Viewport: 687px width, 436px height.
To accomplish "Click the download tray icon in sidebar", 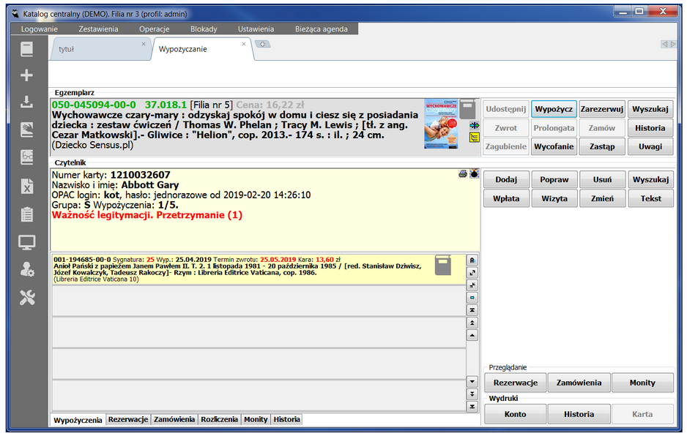I will [27, 102].
